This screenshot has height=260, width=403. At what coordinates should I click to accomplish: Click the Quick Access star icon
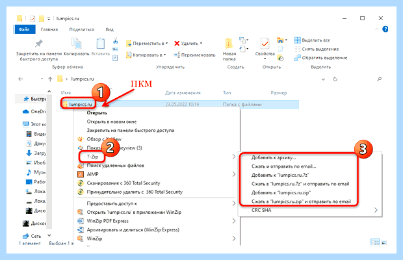coord(26,99)
